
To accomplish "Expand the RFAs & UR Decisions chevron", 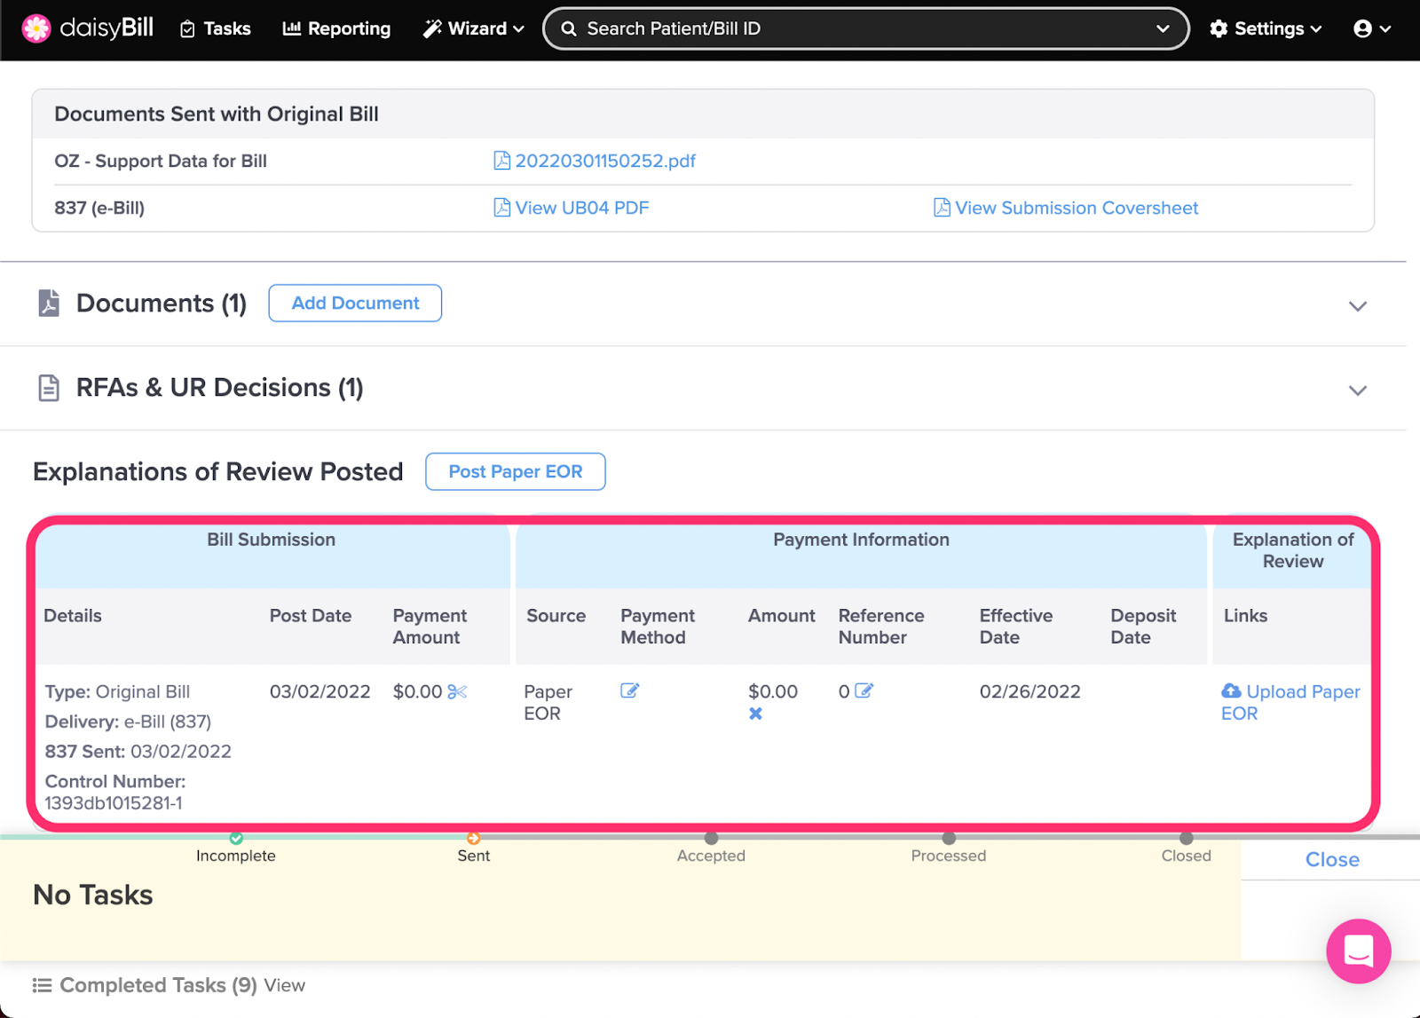I will coord(1357,391).
